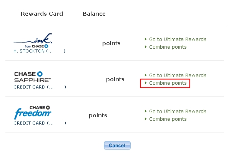Select highlighted Combine points for Sapphire
231x156 pixels.
tap(168, 83)
